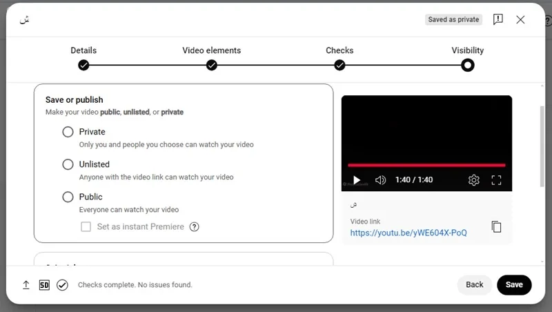Open the send feedback icon
Viewport: 552px width, 312px height.
pos(497,19)
